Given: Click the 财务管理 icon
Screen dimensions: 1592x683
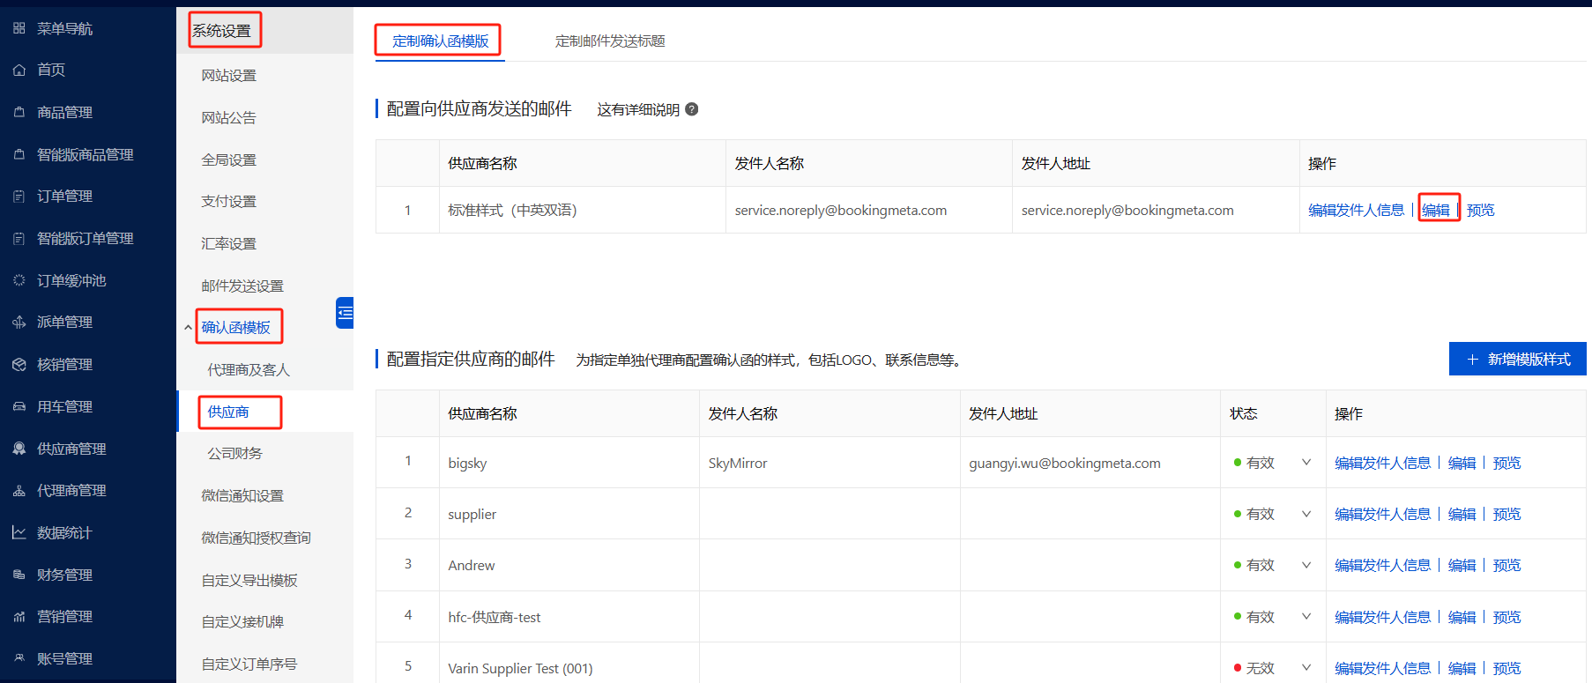Looking at the screenshot, I should 19,575.
